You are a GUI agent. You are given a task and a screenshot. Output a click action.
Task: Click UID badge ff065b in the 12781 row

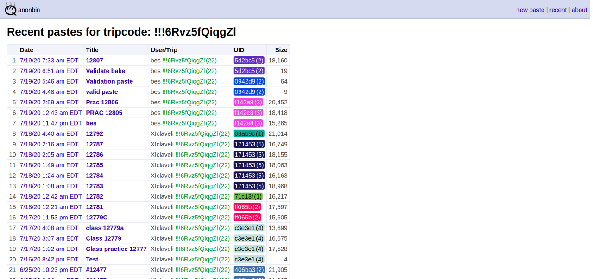247,207
